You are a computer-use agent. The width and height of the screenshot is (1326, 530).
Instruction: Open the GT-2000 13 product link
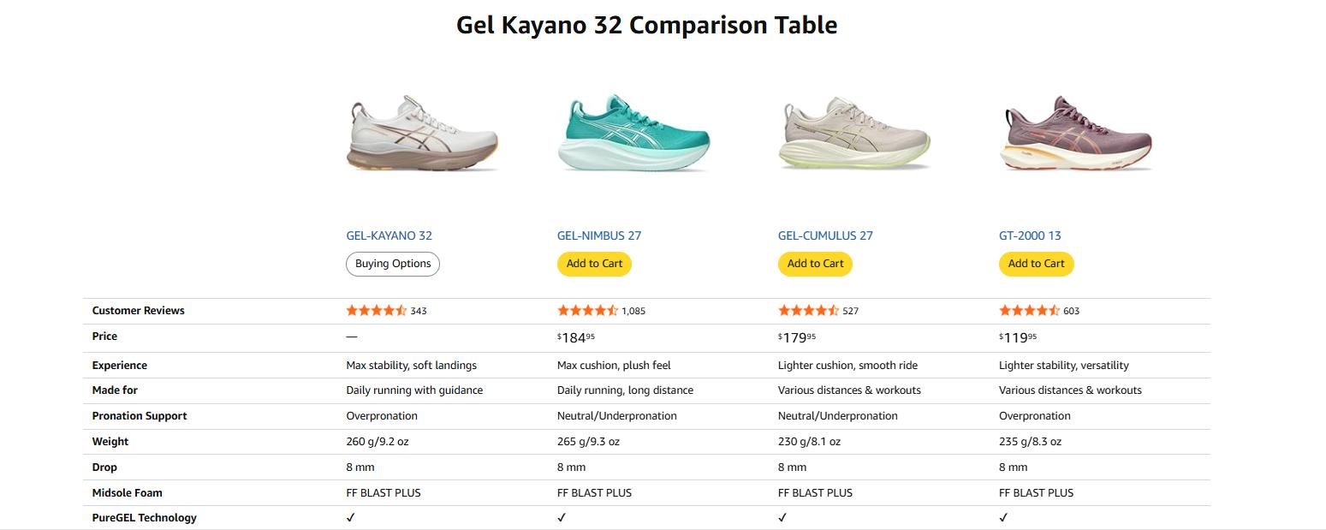click(x=1030, y=235)
